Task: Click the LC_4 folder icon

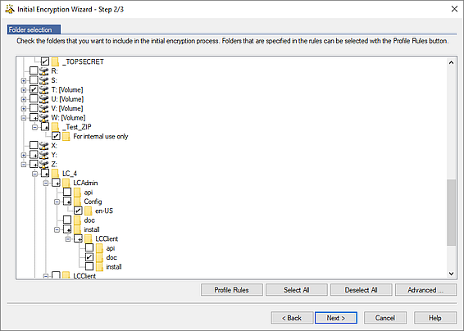Action: click(x=55, y=174)
